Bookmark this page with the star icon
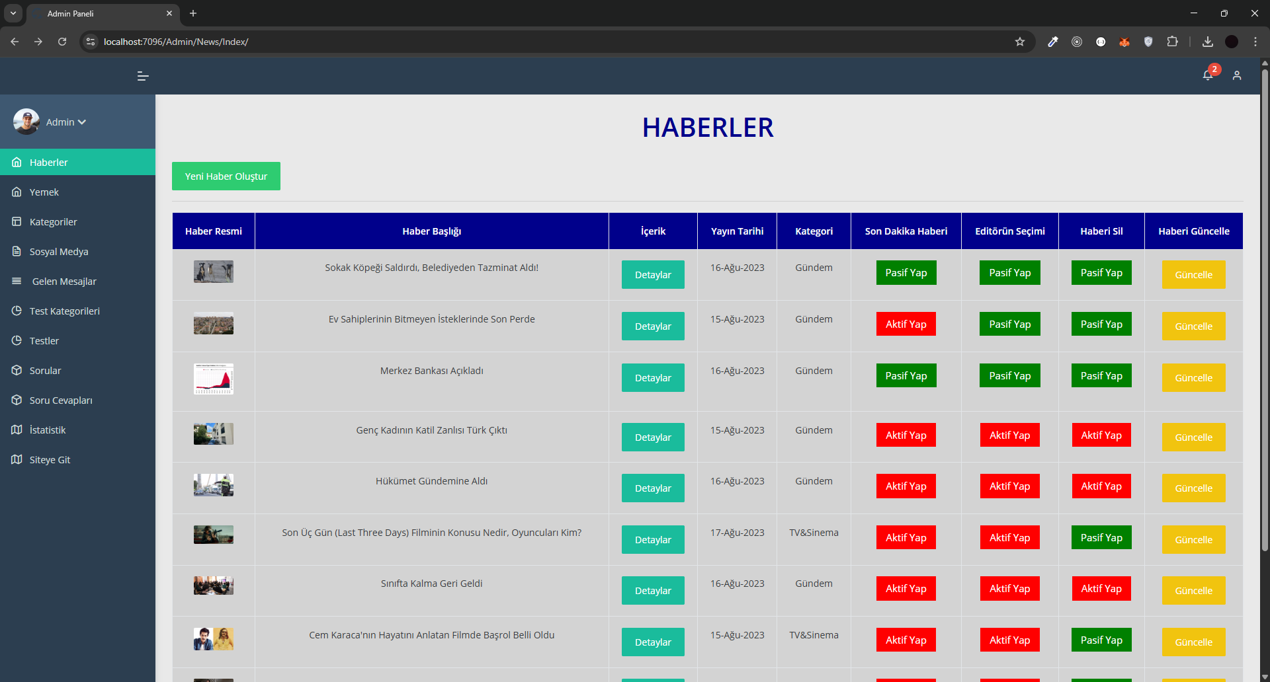Viewport: 1270px width, 682px height. point(1019,42)
